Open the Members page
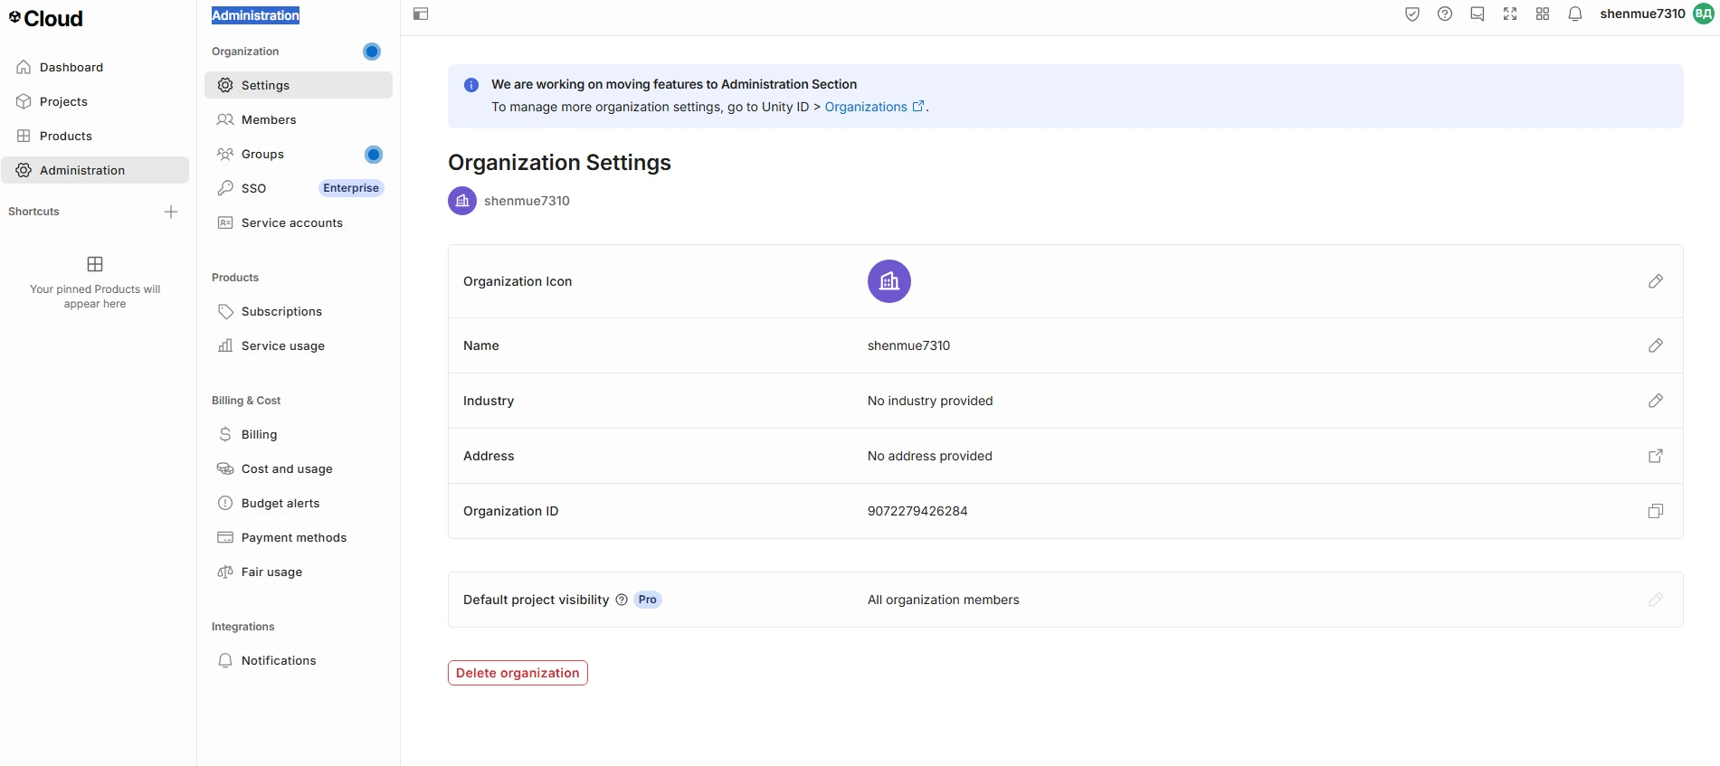 [299, 119]
